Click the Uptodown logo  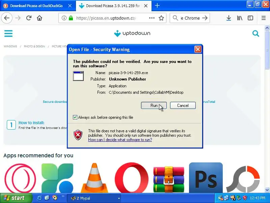click(132, 33)
